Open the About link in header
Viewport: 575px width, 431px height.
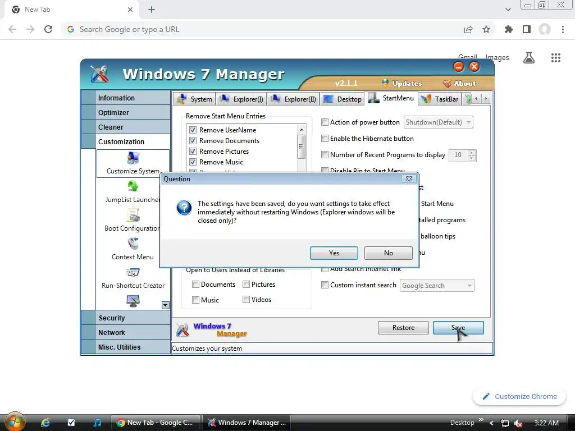459,83
